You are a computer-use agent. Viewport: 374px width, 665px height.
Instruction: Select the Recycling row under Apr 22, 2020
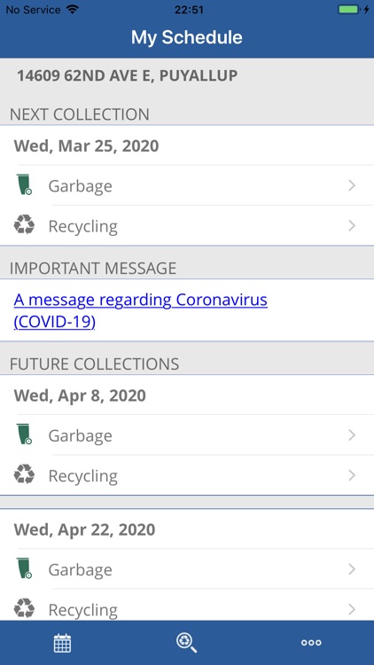coord(187,606)
